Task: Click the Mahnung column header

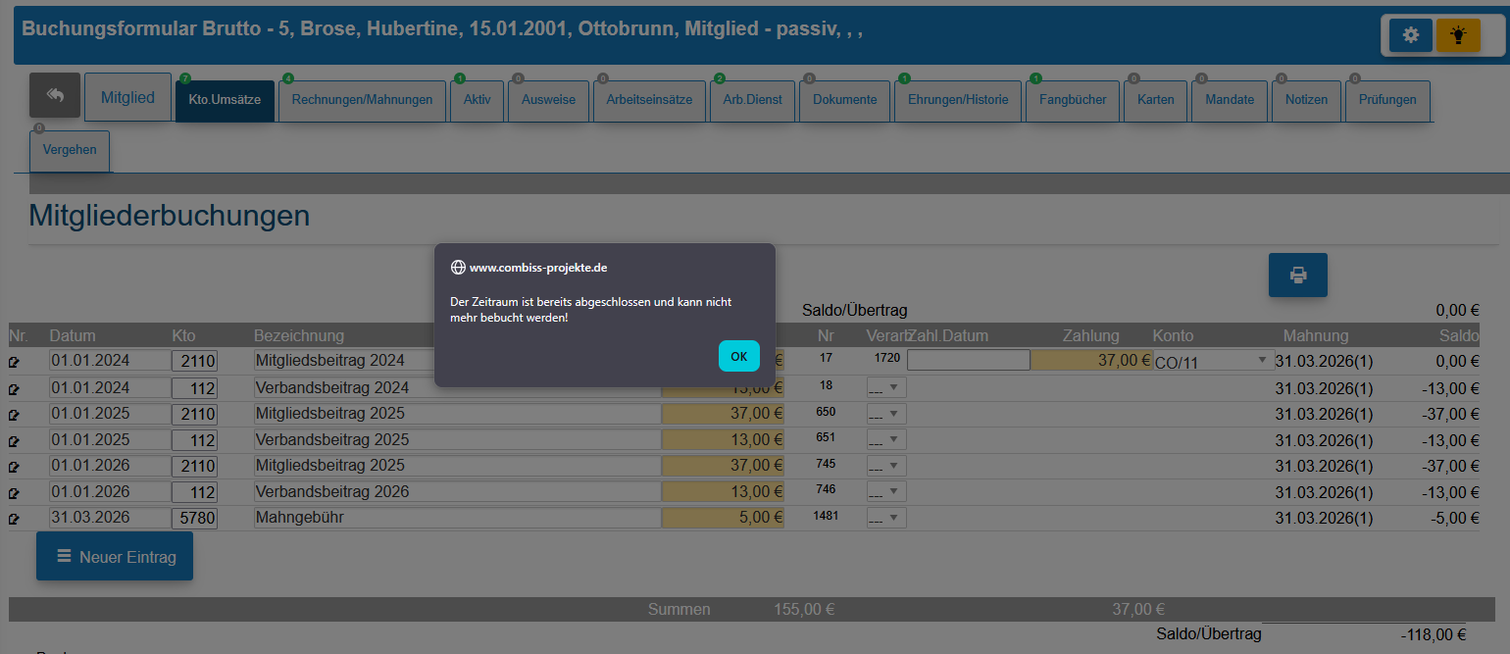Action: pos(1316,335)
